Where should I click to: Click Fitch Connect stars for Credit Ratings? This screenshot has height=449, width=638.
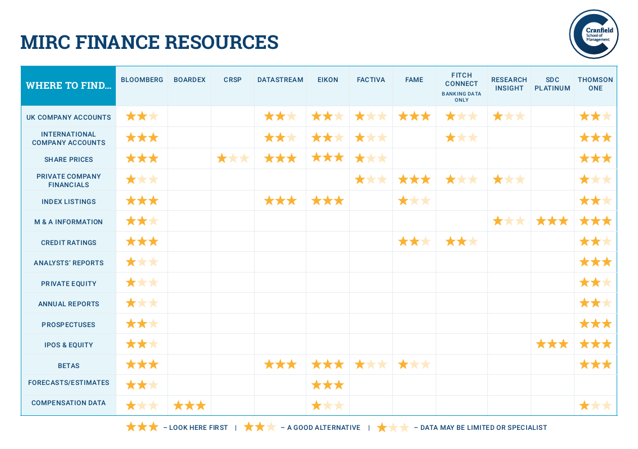(x=461, y=242)
